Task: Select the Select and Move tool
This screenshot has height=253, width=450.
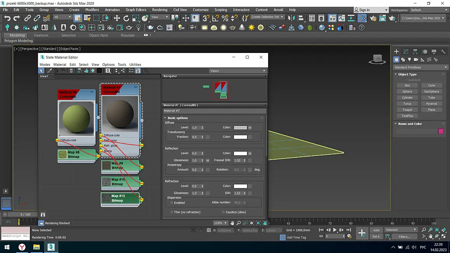Action: point(117,18)
